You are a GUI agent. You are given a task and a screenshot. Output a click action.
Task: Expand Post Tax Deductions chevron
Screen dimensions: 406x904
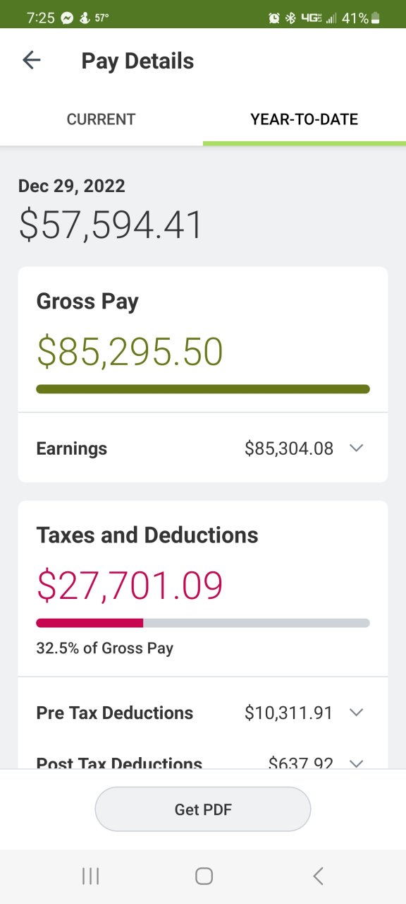(357, 763)
